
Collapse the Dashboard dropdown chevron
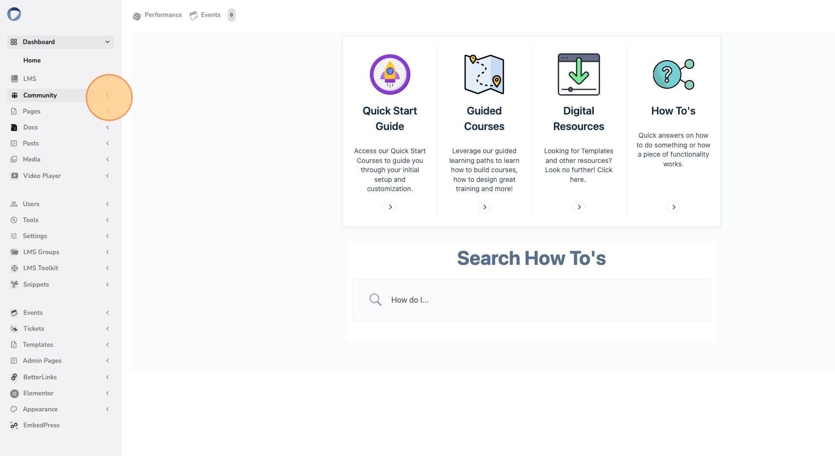click(107, 42)
